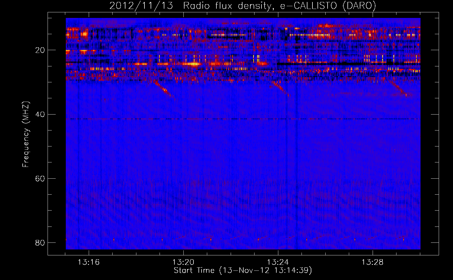Viewport: 453px width, 280px height.
Task: Click the frequency tick label 60
Action: pyautogui.click(x=40, y=178)
